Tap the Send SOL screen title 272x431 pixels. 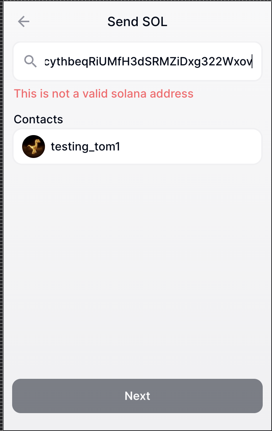click(x=137, y=21)
